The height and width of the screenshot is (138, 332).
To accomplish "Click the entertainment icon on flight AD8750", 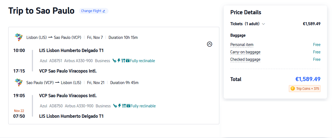I will [128, 106].
